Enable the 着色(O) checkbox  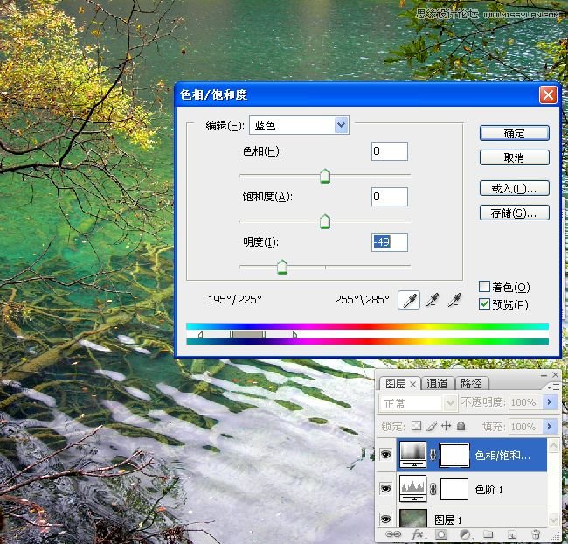click(484, 287)
